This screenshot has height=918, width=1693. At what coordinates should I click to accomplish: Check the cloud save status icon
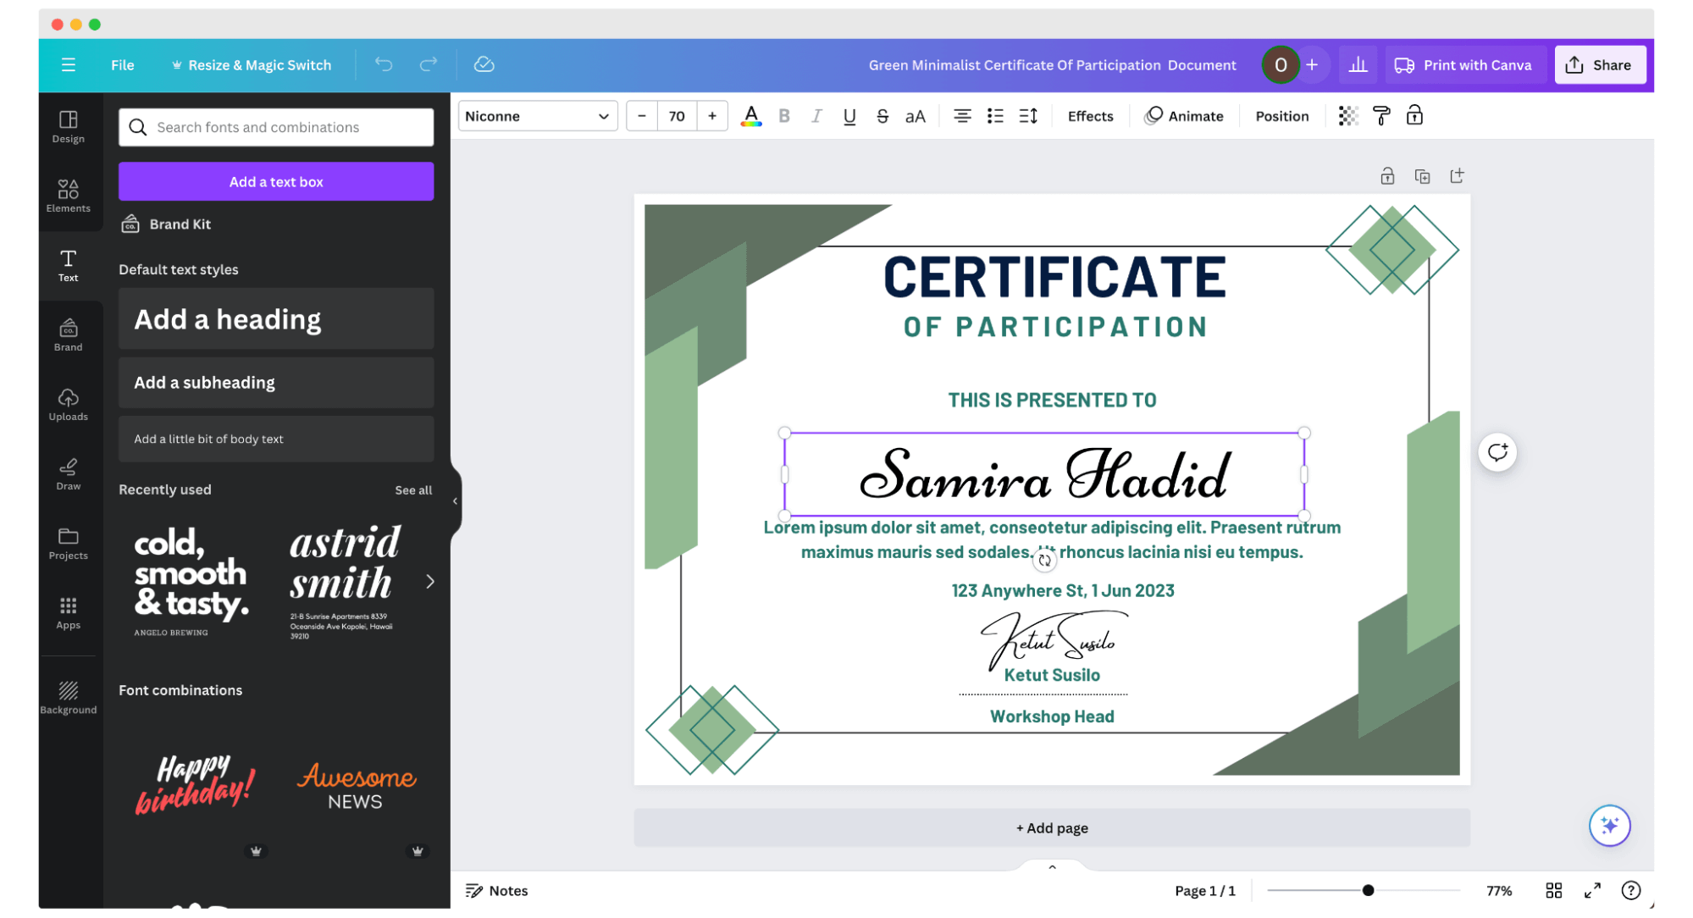(484, 64)
